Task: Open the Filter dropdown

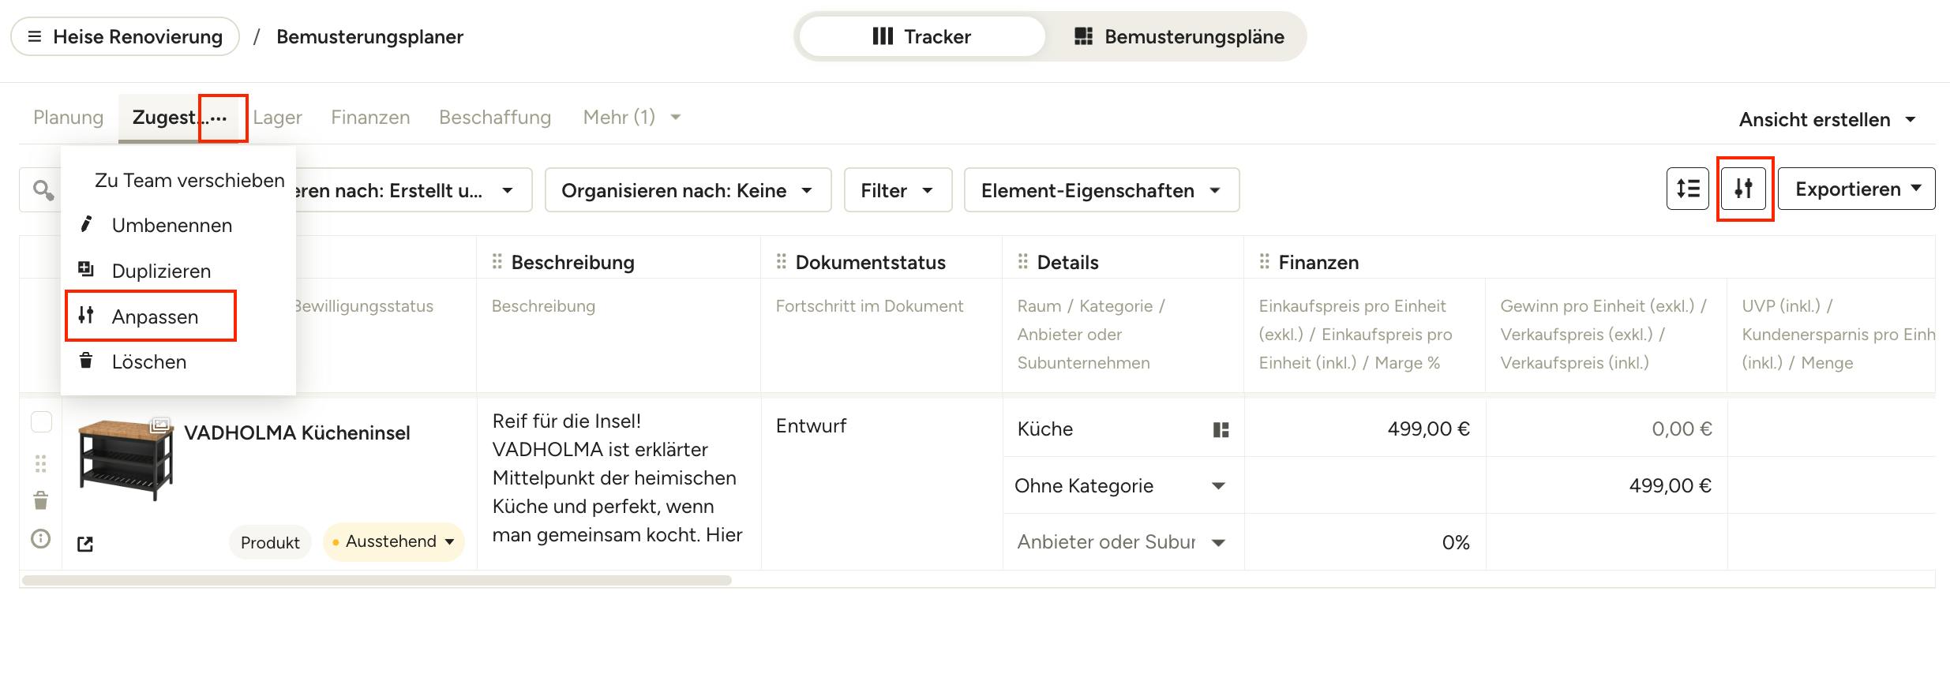Action: (898, 190)
